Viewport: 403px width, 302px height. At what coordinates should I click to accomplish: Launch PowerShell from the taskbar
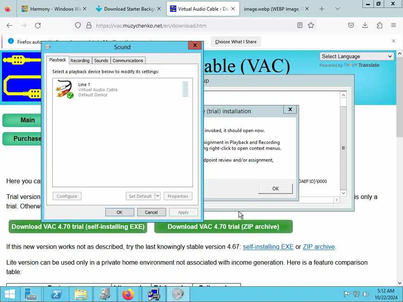[x=56, y=294]
